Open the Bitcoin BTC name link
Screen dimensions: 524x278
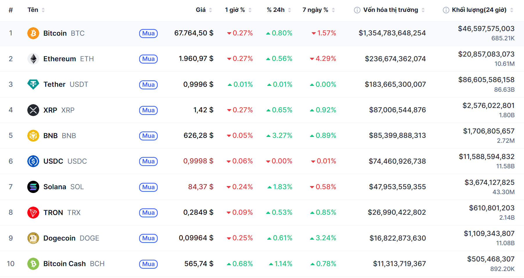point(64,33)
